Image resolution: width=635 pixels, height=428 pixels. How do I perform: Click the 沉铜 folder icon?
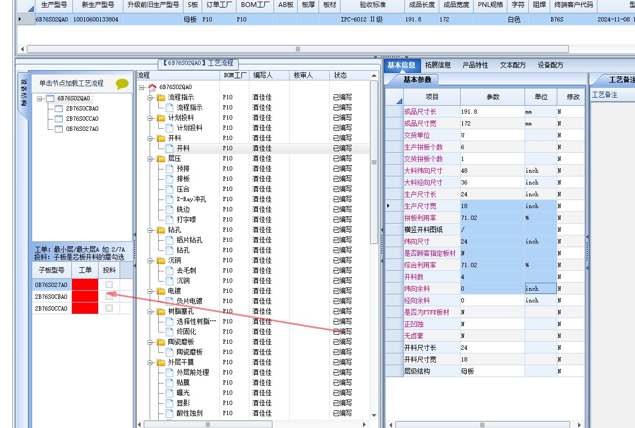161,260
